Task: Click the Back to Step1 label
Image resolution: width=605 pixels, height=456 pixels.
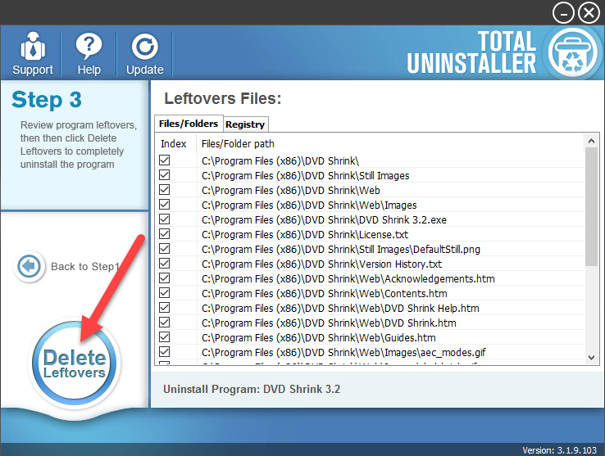Action: click(x=85, y=266)
